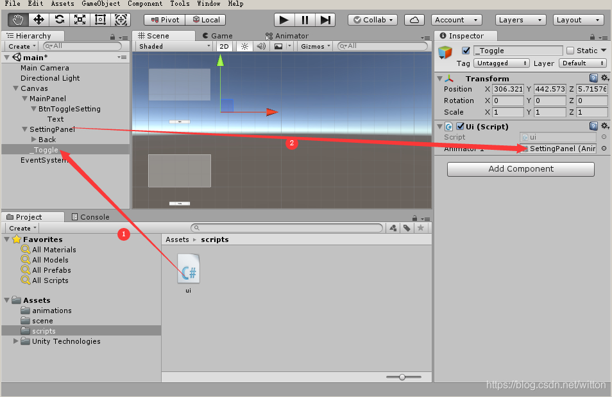Search by label tag icon
The image size is (612, 397).
click(x=407, y=228)
